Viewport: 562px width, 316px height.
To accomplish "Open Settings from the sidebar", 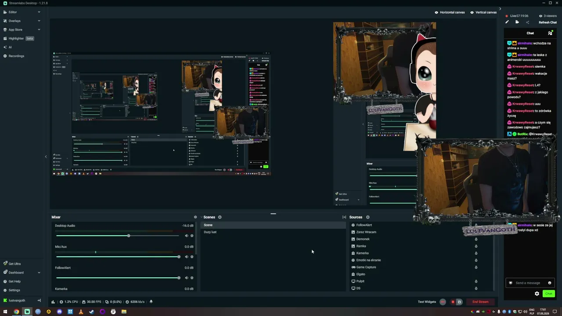I will click(x=11, y=290).
